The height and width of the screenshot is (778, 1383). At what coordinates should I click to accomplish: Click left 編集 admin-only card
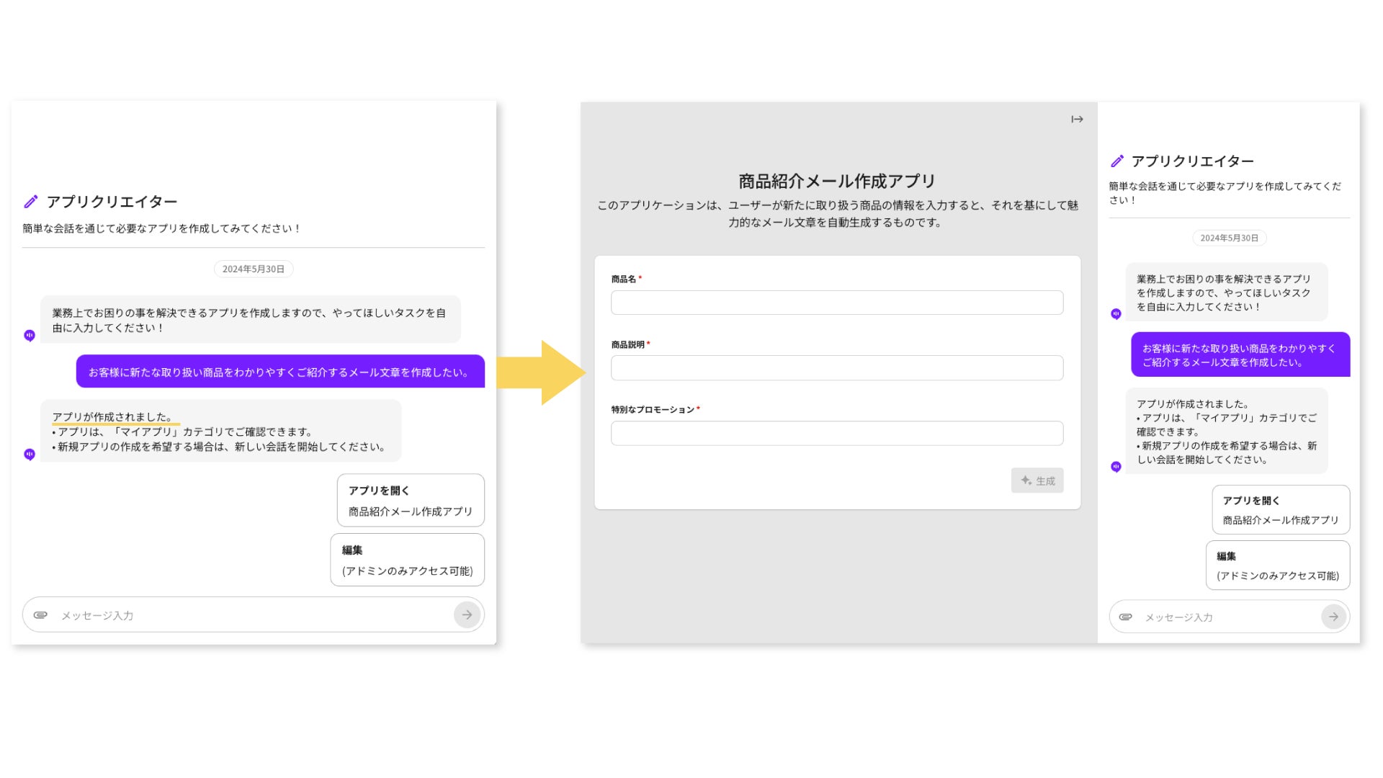(x=407, y=560)
